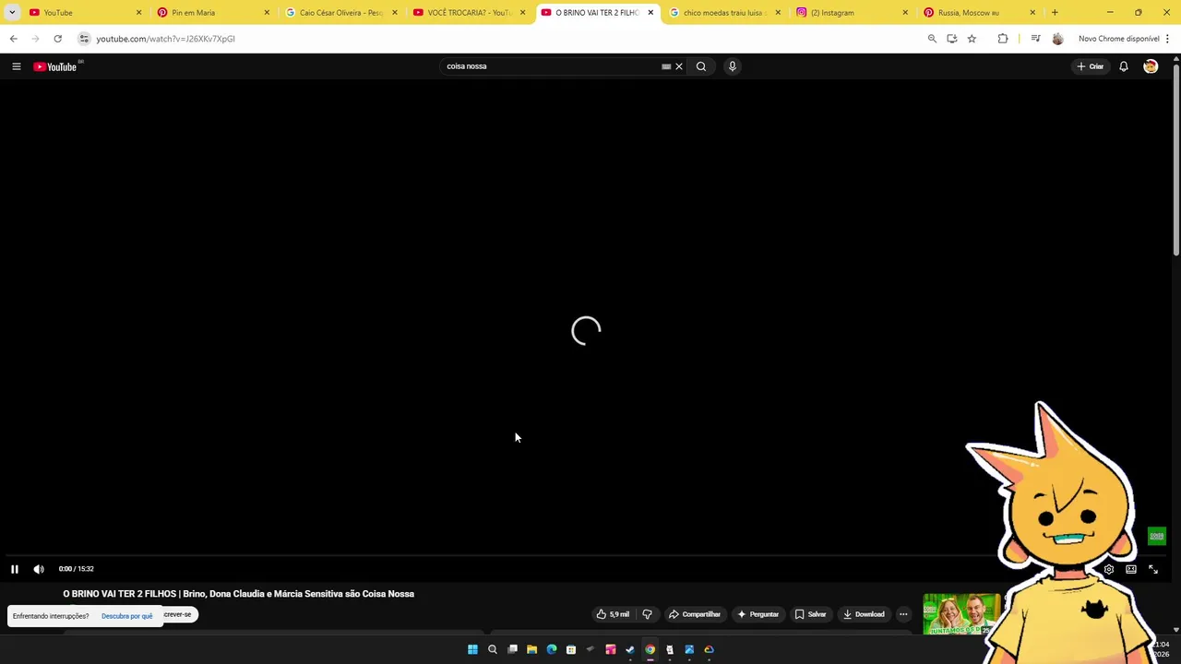Close the Instagram tab
Image resolution: width=1181 pixels, height=664 pixels.
coord(905,13)
